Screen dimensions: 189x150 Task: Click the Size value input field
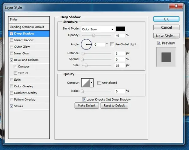[120, 66]
